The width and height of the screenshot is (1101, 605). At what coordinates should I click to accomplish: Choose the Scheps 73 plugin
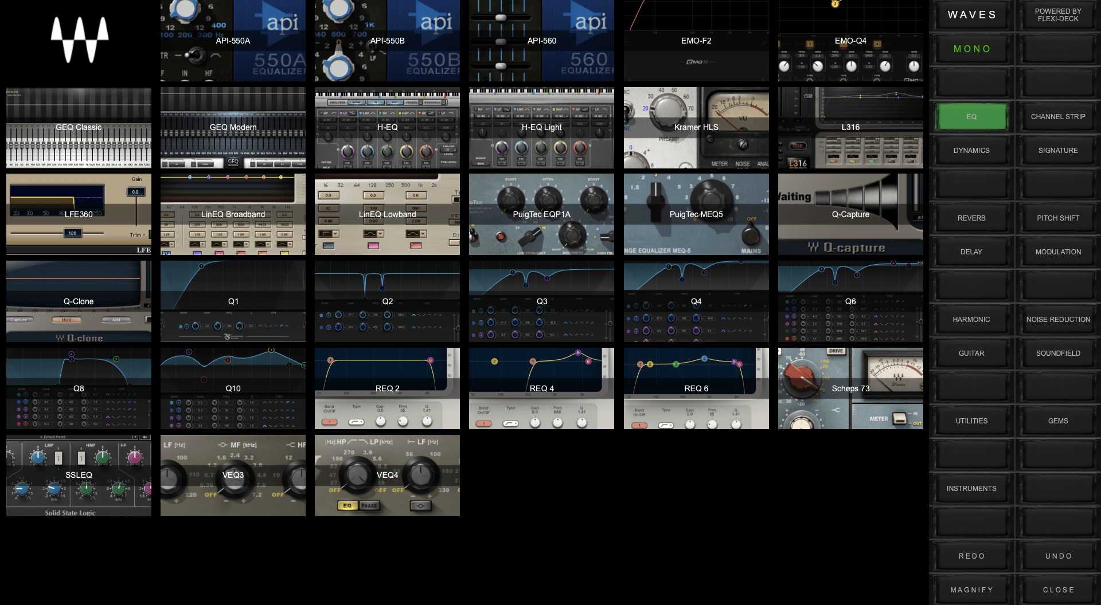[x=850, y=388]
